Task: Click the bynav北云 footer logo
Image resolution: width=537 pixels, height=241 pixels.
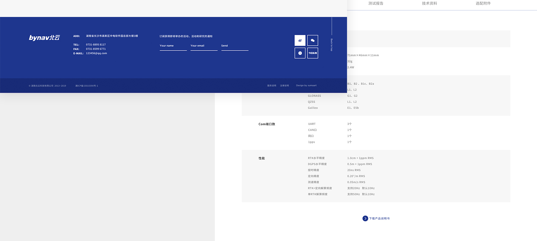Action: (x=44, y=38)
